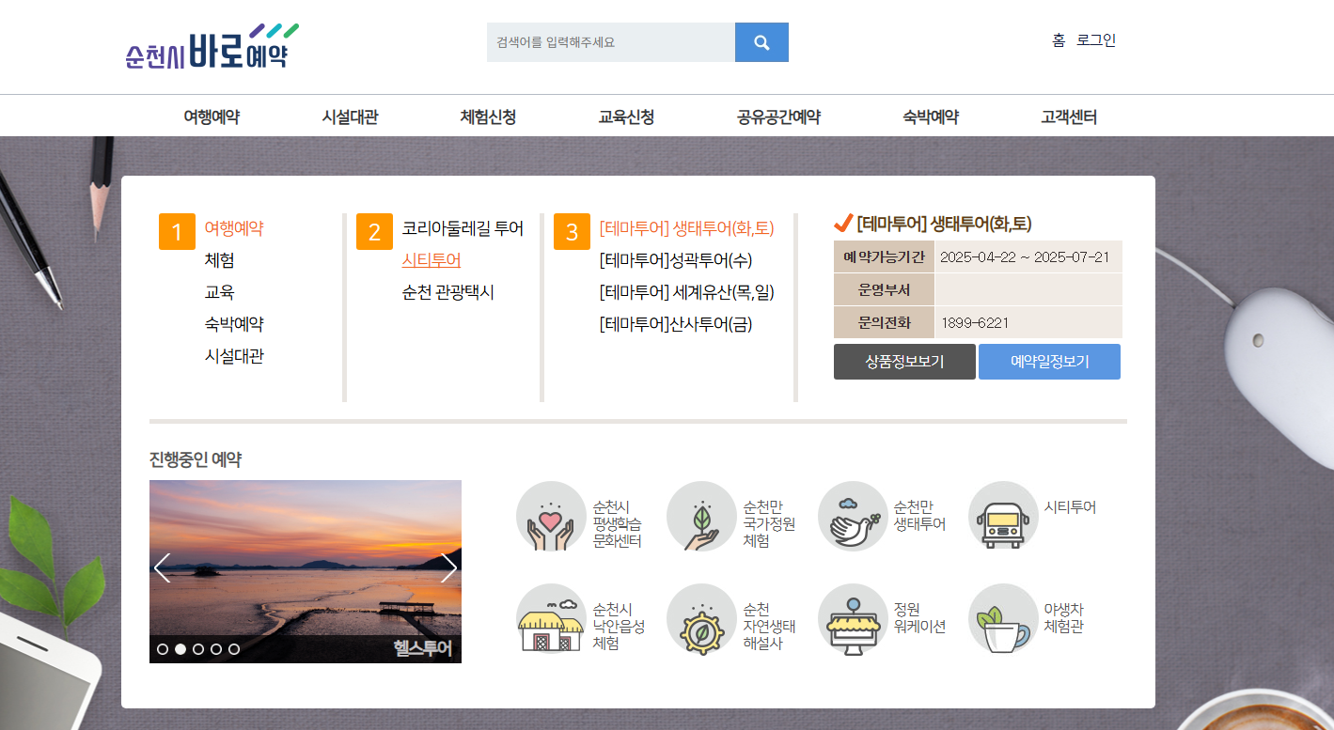
Task: Select 시티투어 in step 2 list
Action: 432,260
